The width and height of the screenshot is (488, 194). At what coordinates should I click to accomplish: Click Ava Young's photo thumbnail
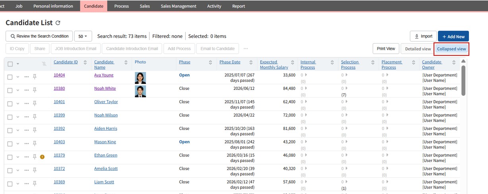140,78
